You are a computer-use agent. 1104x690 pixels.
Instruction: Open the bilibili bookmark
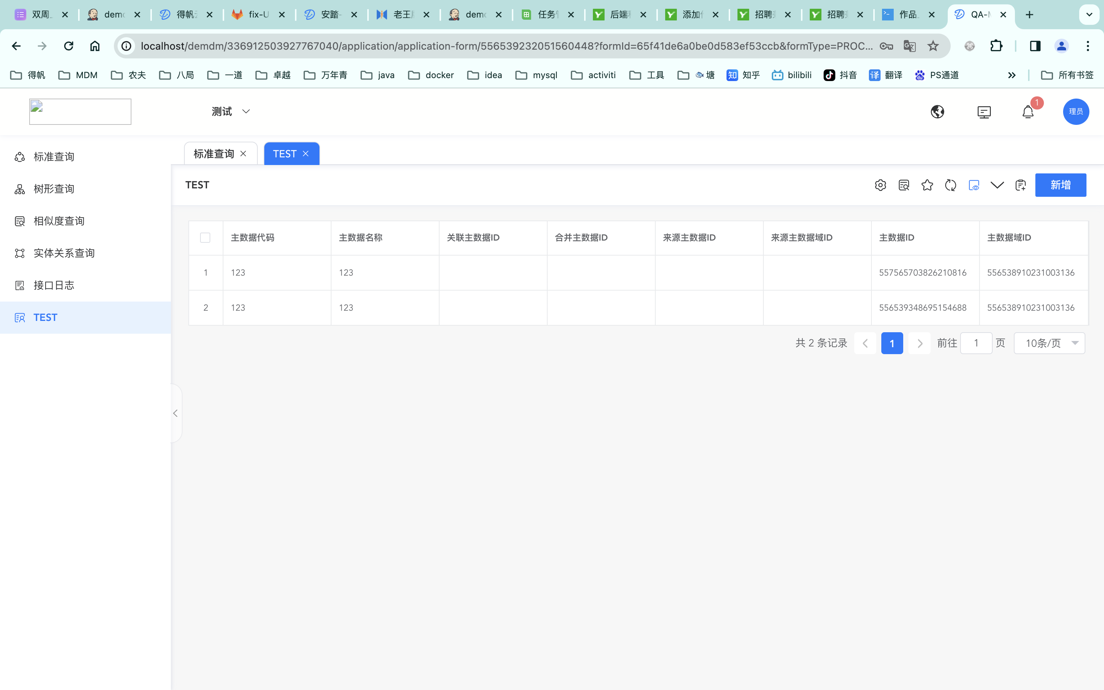[791, 75]
